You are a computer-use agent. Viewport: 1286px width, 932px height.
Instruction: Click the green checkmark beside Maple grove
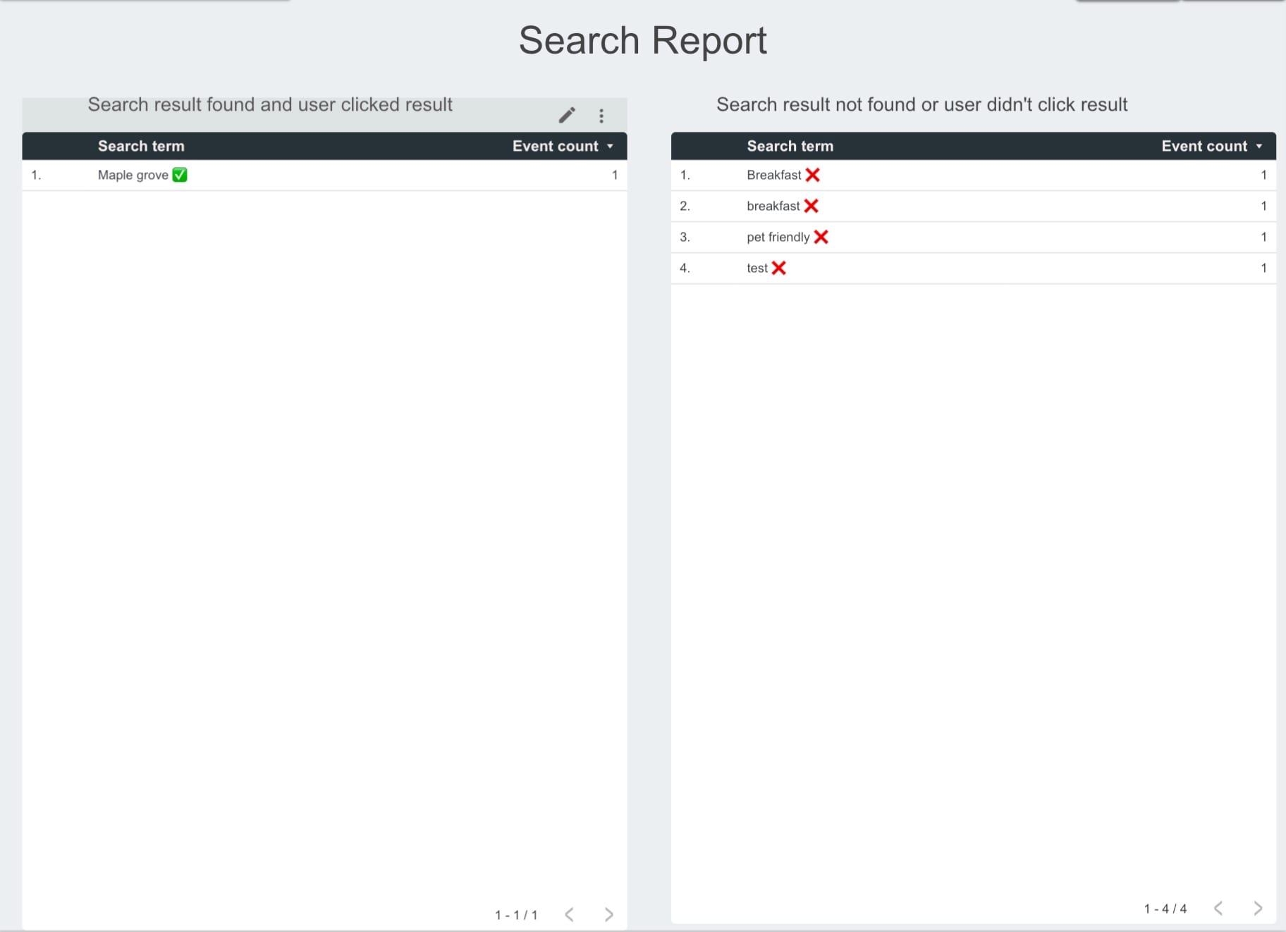point(179,174)
